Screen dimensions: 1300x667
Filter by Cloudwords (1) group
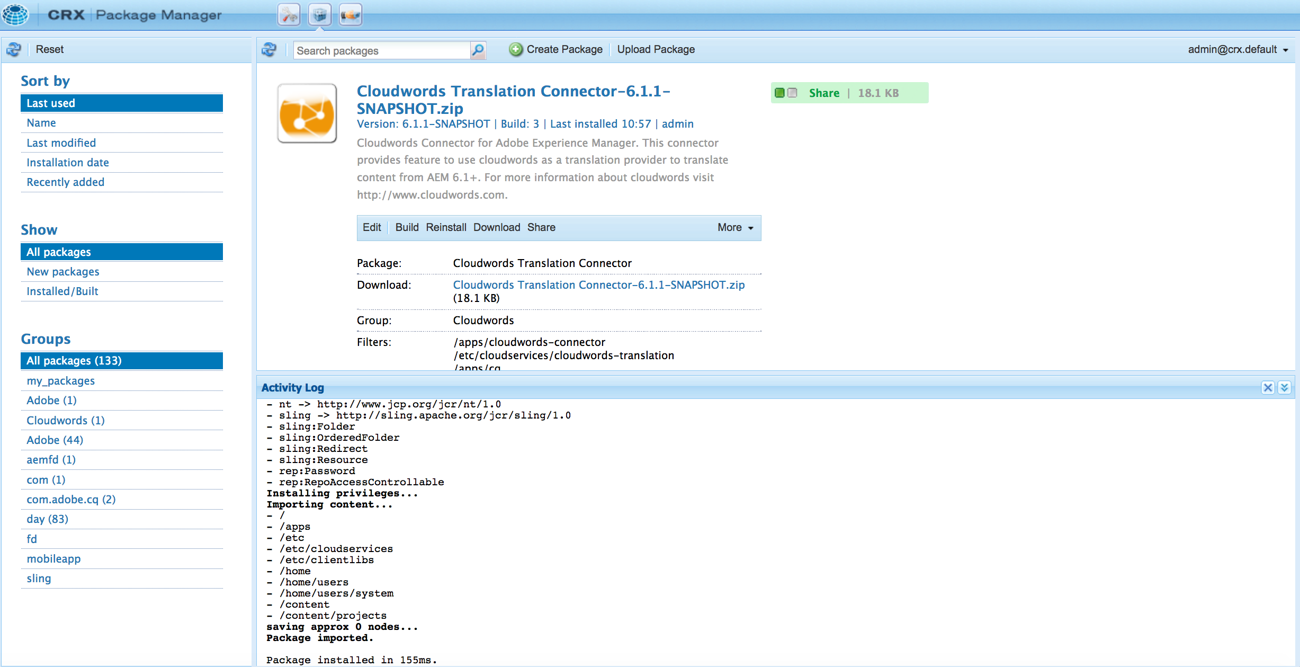pos(66,420)
